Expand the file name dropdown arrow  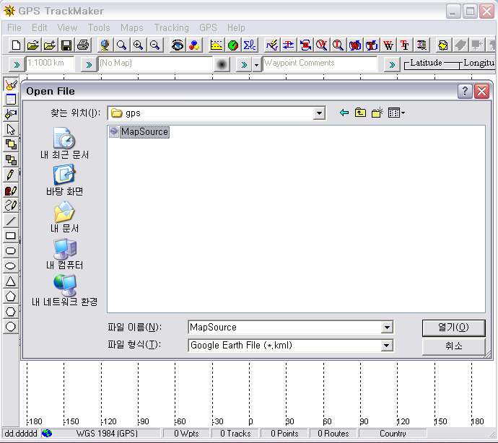(x=387, y=328)
